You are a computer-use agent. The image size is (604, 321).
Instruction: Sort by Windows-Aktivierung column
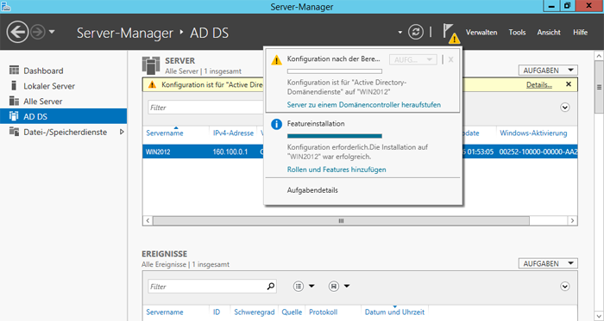tap(533, 133)
